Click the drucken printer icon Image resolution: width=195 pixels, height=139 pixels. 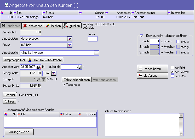click(66, 26)
